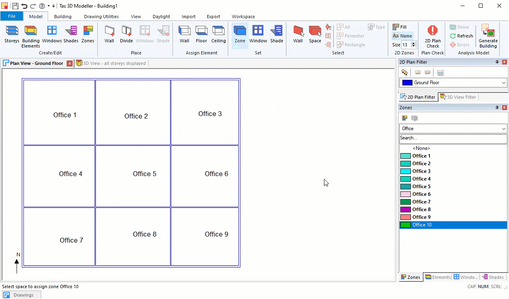Open the Workspace ribbon tab
The width and height of the screenshot is (509, 299).
coord(243,17)
